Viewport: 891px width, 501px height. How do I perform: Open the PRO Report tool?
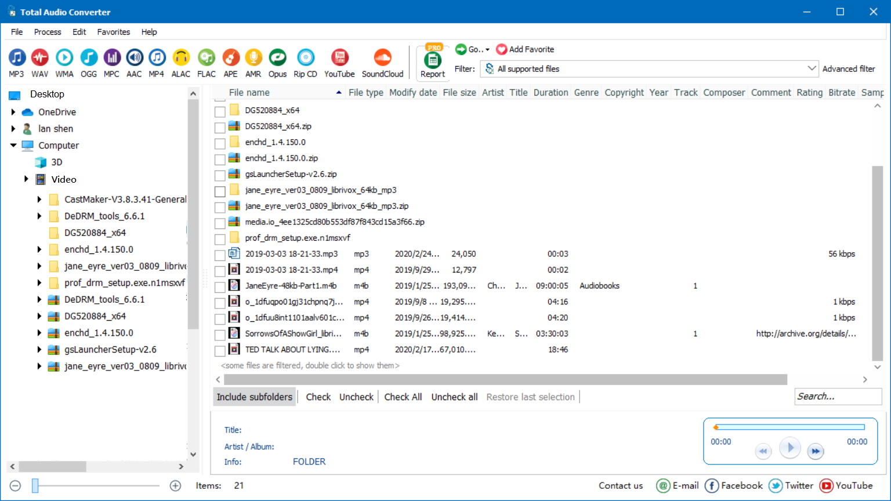coord(433,61)
